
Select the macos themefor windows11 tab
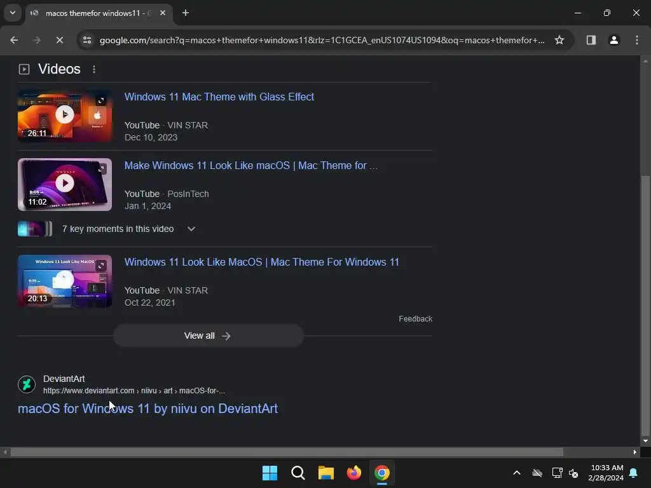tap(100, 13)
